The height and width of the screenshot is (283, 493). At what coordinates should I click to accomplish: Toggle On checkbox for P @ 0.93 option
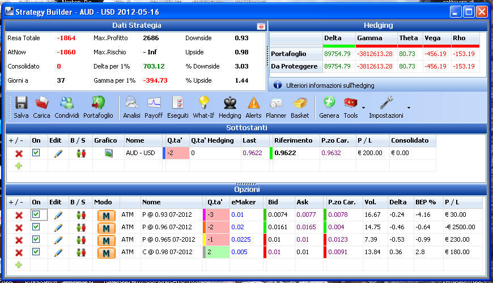click(36, 215)
